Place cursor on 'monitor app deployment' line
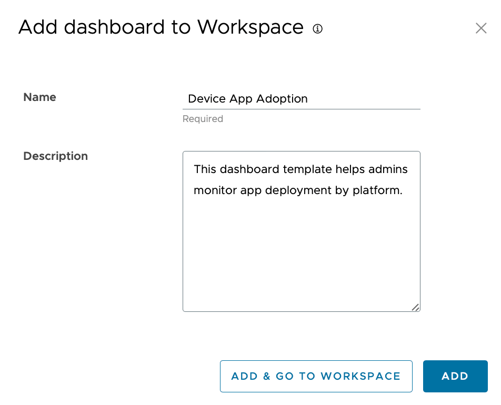This screenshot has width=501, height=405. pos(253,190)
